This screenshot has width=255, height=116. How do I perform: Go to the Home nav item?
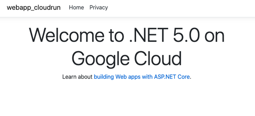point(76,7)
